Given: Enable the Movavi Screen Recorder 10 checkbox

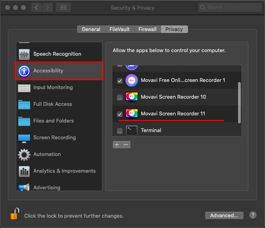Looking at the screenshot, I should tap(120, 97).
